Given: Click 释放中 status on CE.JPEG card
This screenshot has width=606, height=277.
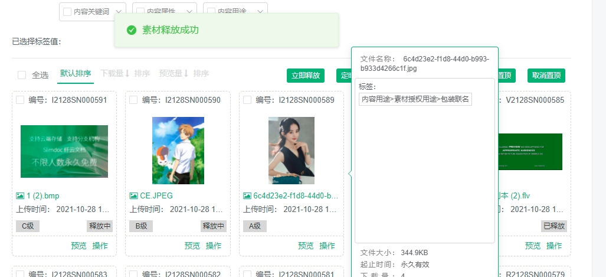Looking at the screenshot, I should (214, 226).
